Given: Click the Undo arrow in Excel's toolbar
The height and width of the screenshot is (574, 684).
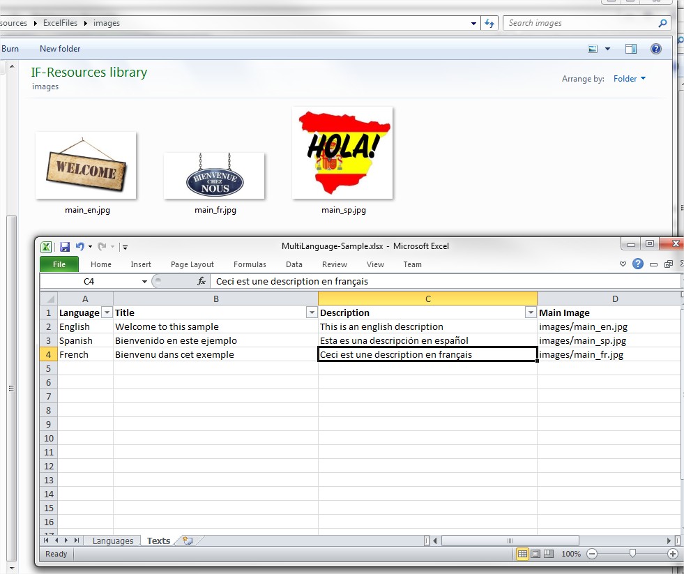Looking at the screenshot, I should pyautogui.click(x=79, y=246).
